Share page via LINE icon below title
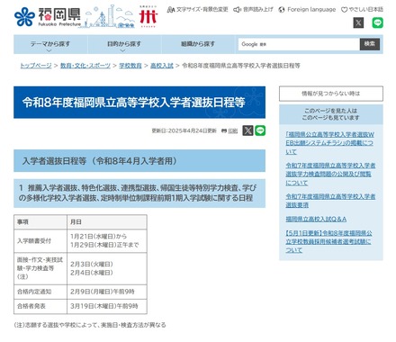This screenshot has height=342, width=396. tap(260, 130)
